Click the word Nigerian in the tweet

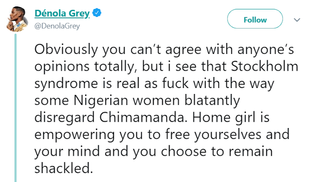tap(101, 100)
